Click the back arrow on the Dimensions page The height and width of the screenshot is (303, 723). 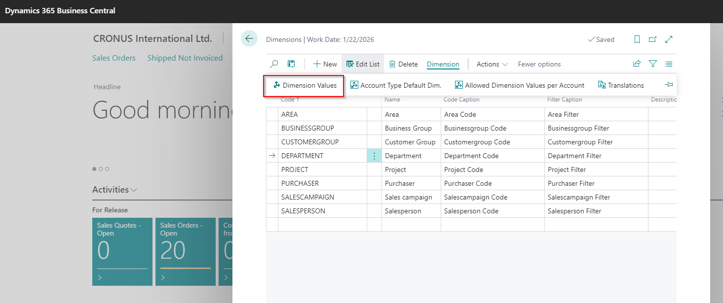click(249, 38)
